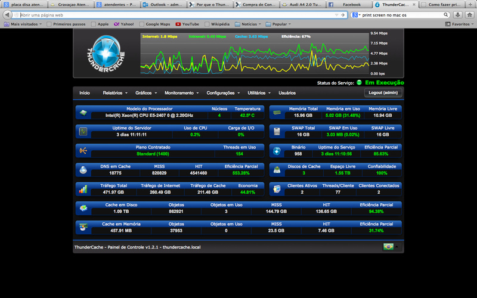477x298 pixels.
Task: Click the Plano Contratado plan icon
Action: (83, 151)
